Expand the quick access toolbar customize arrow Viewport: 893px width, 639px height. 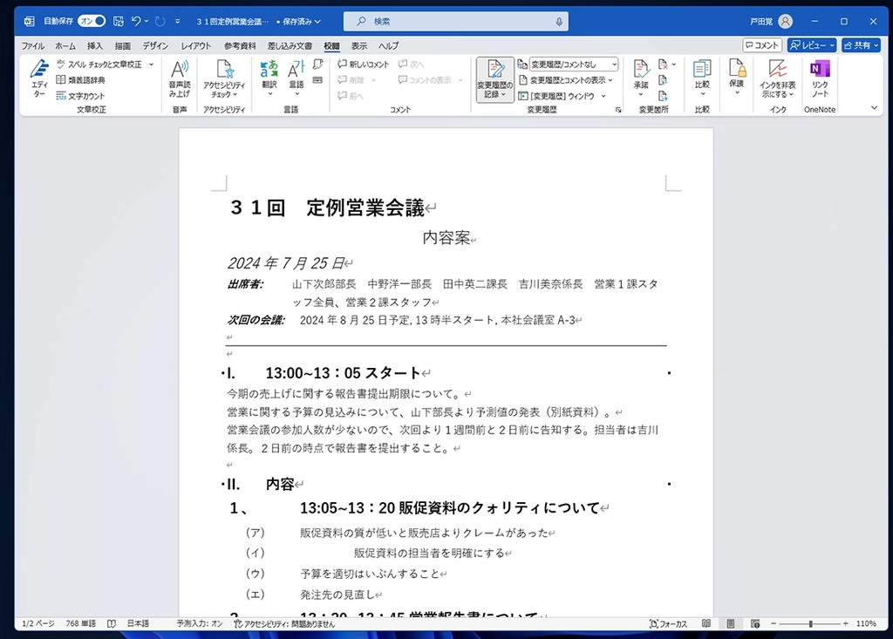178,21
